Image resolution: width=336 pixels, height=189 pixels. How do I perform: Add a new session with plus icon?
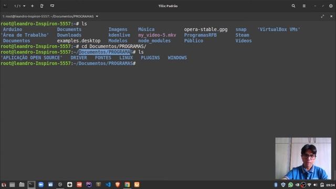[x=32, y=6]
